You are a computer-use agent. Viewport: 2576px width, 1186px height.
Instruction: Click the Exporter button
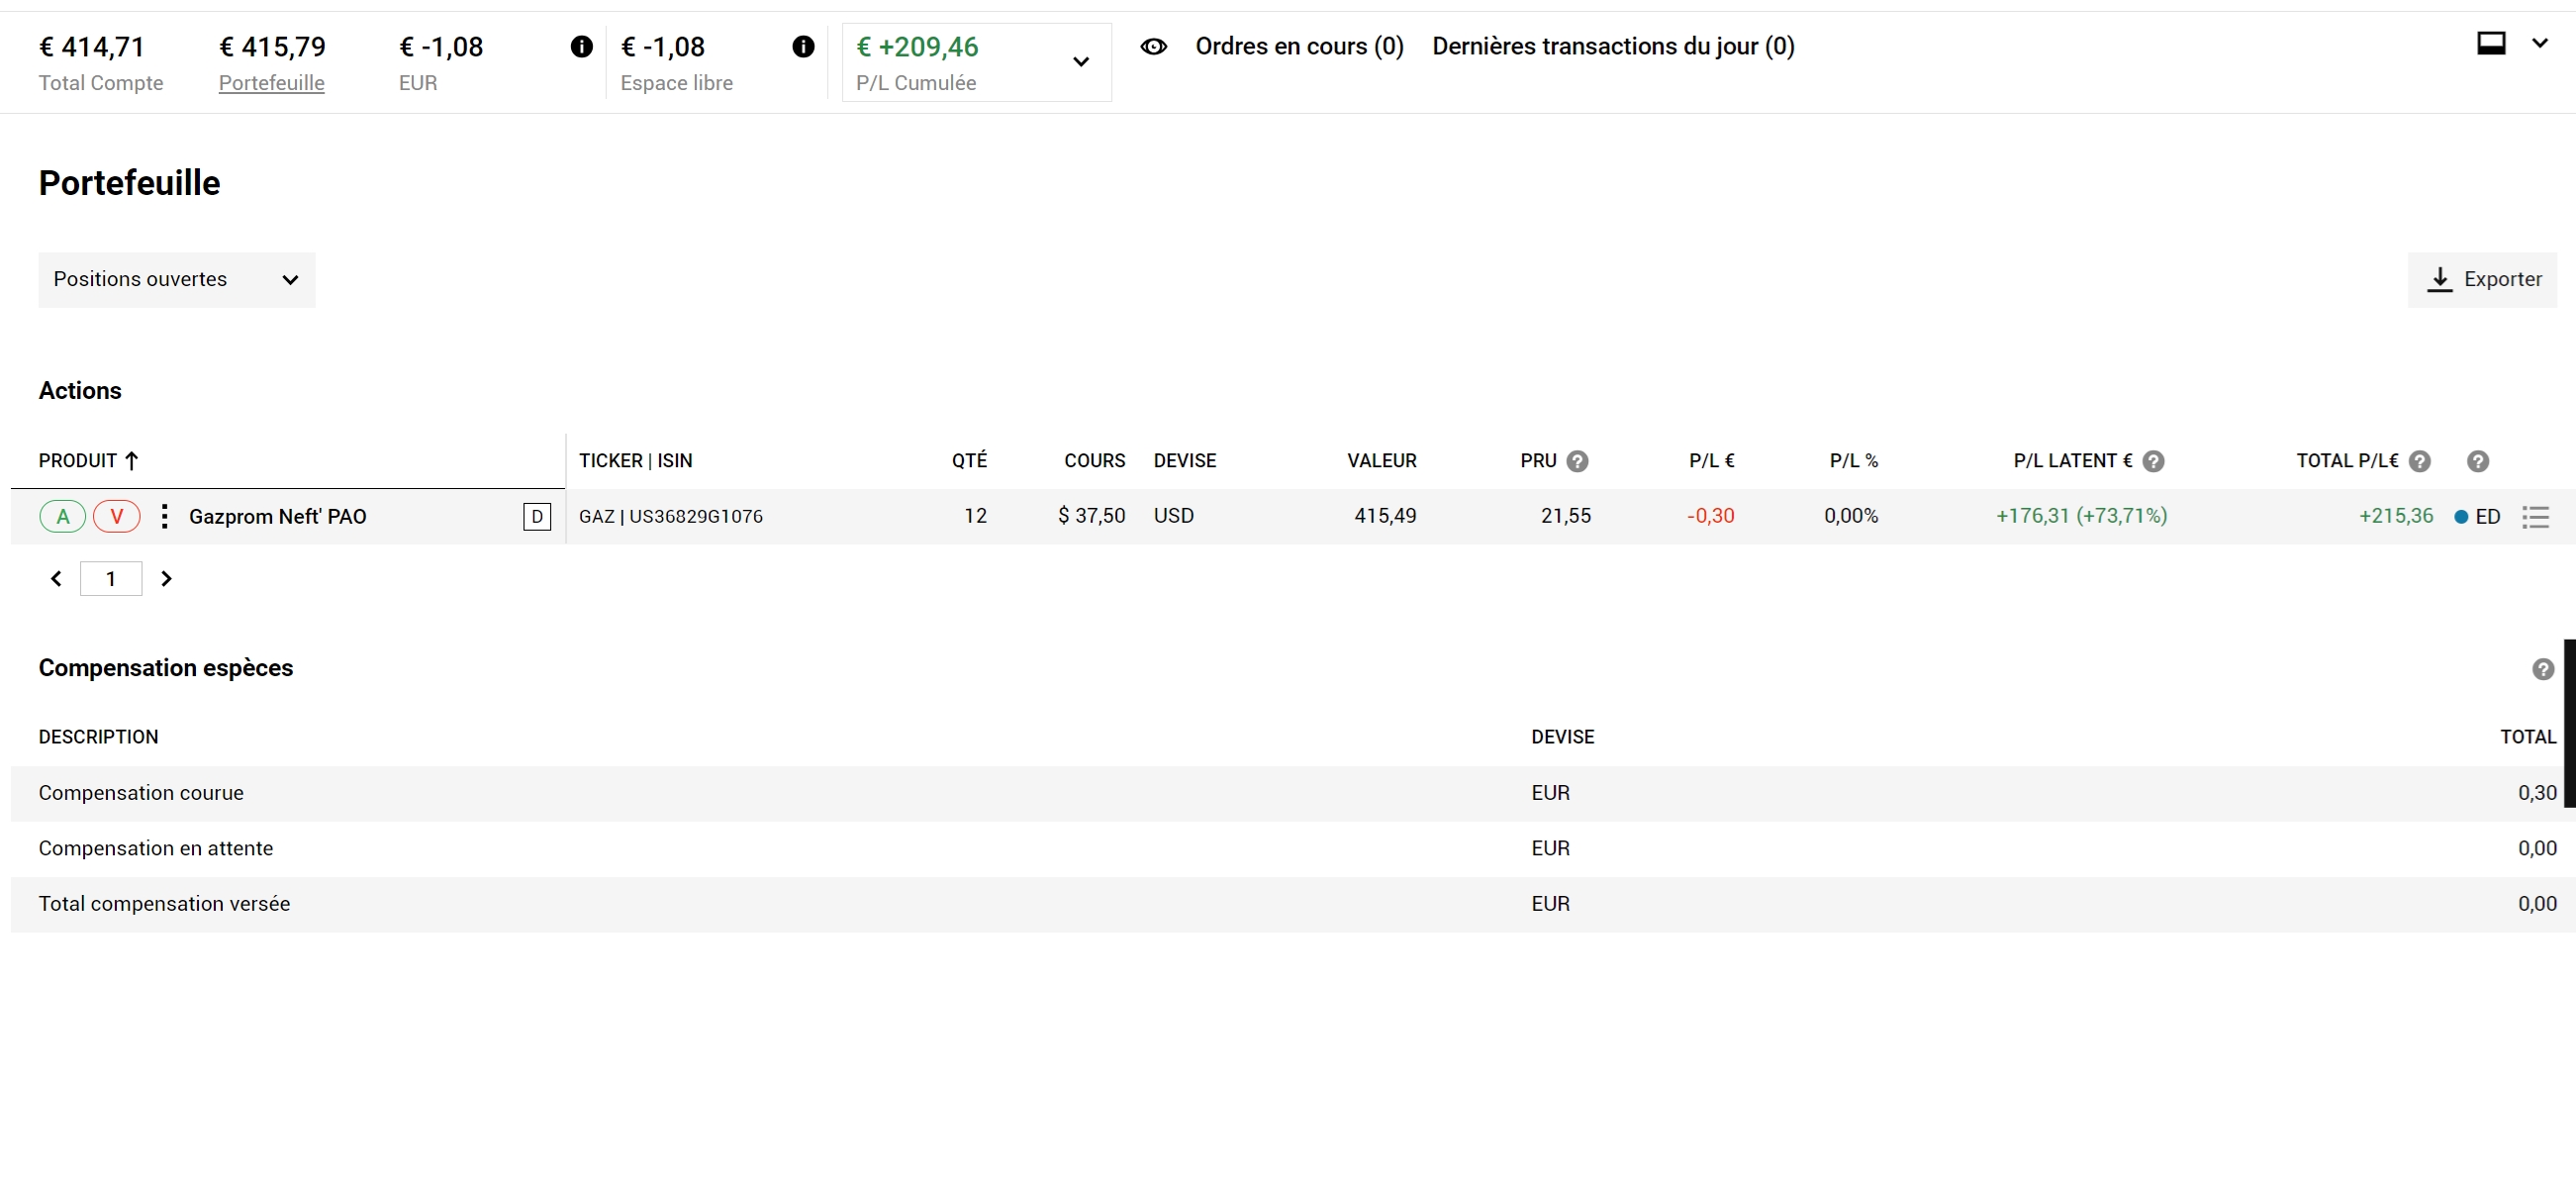click(2482, 279)
